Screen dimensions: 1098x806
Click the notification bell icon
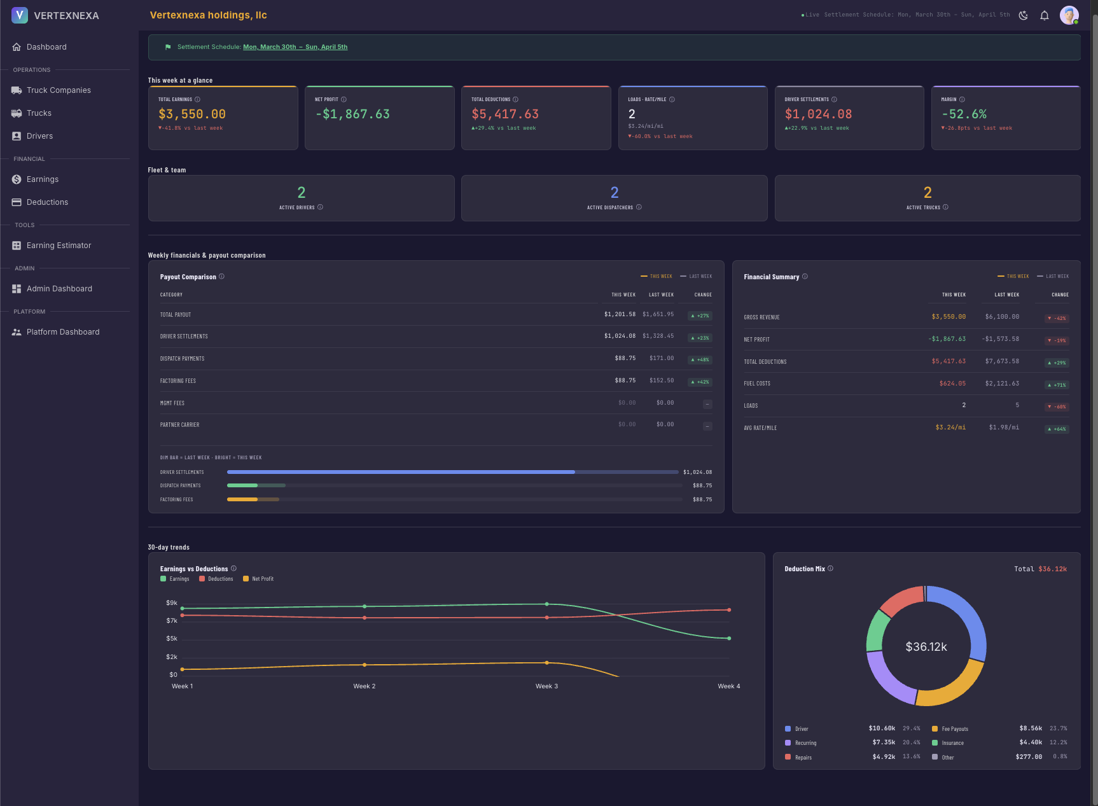(x=1044, y=15)
